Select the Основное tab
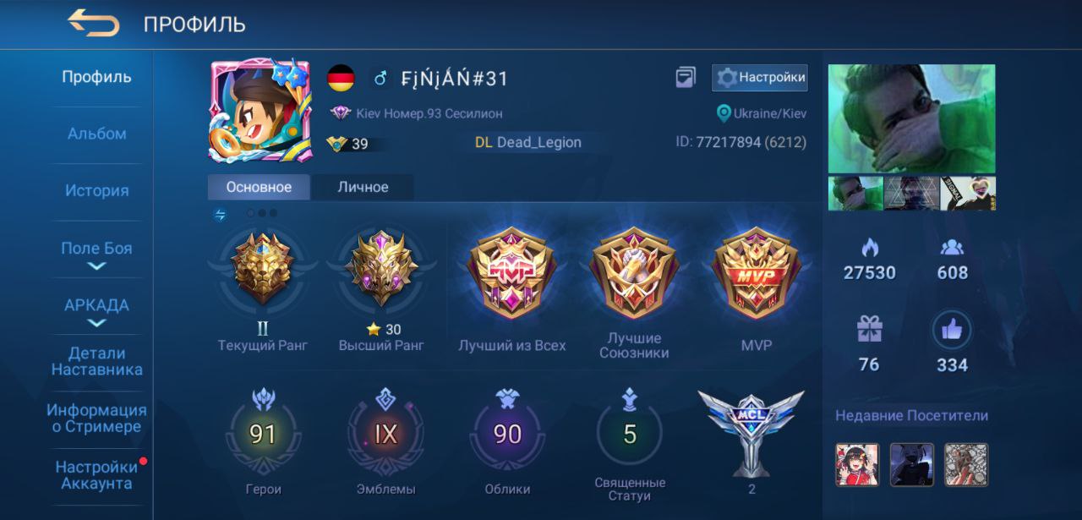 pyautogui.click(x=259, y=188)
